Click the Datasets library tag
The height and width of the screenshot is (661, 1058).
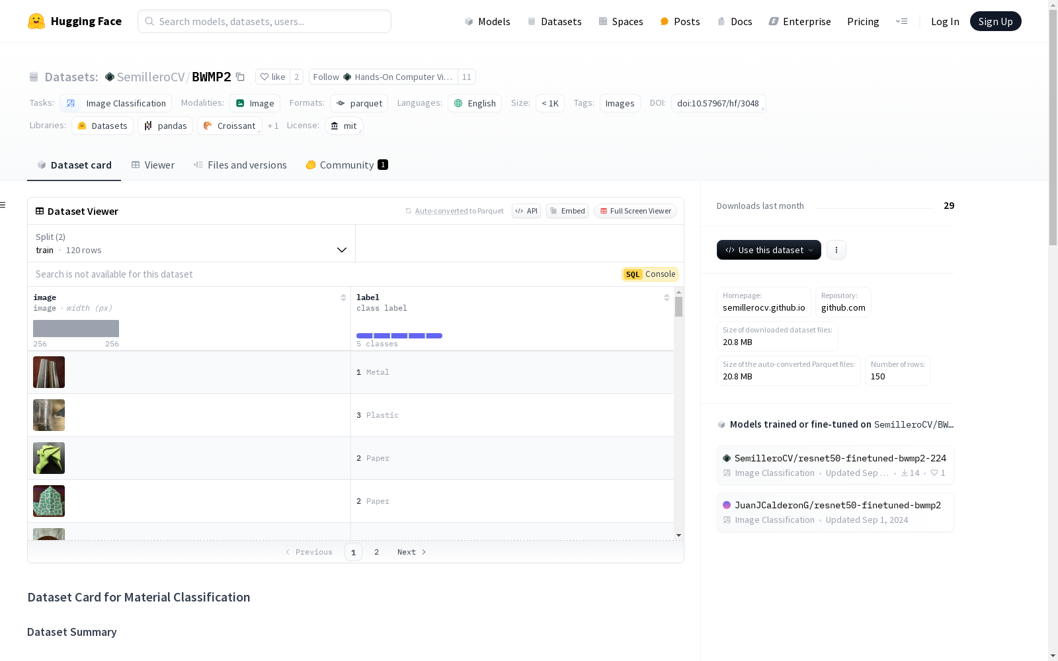pos(102,126)
